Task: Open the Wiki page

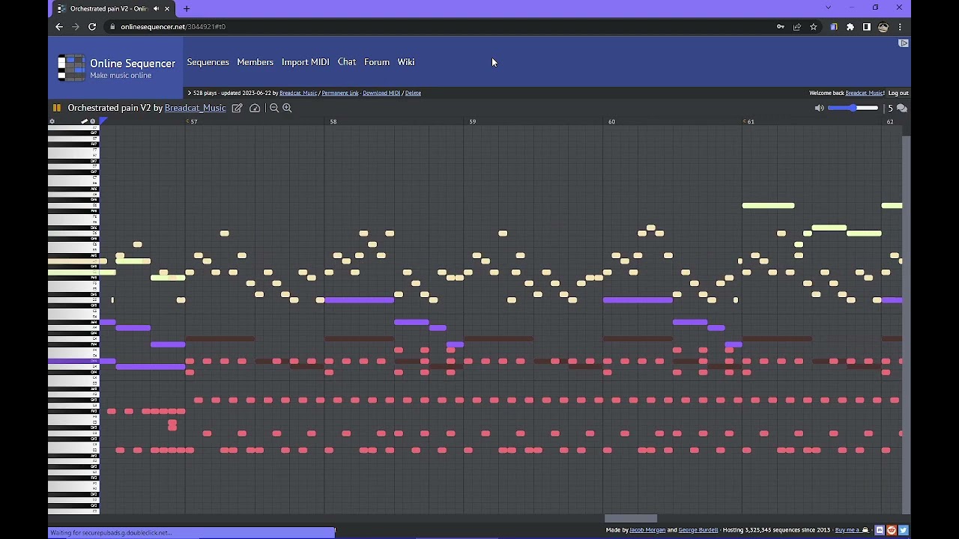Action: [x=406, y=62]
